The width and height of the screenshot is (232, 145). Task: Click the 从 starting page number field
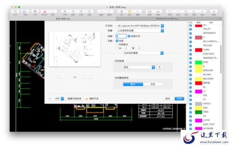click(x=127, y=48)
